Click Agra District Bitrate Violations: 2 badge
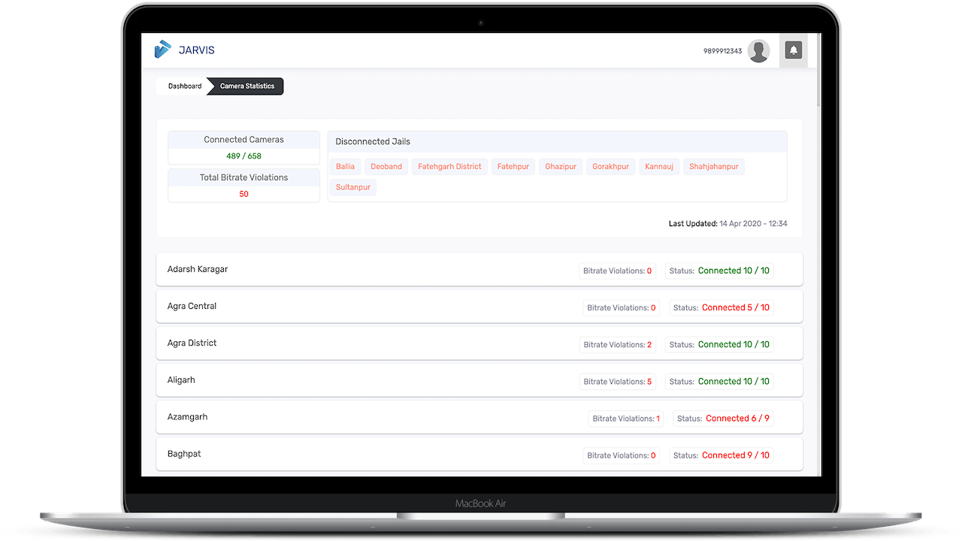The width and height of the screenshot is (962, 541). pyautogui.click(x=617, y=344)
